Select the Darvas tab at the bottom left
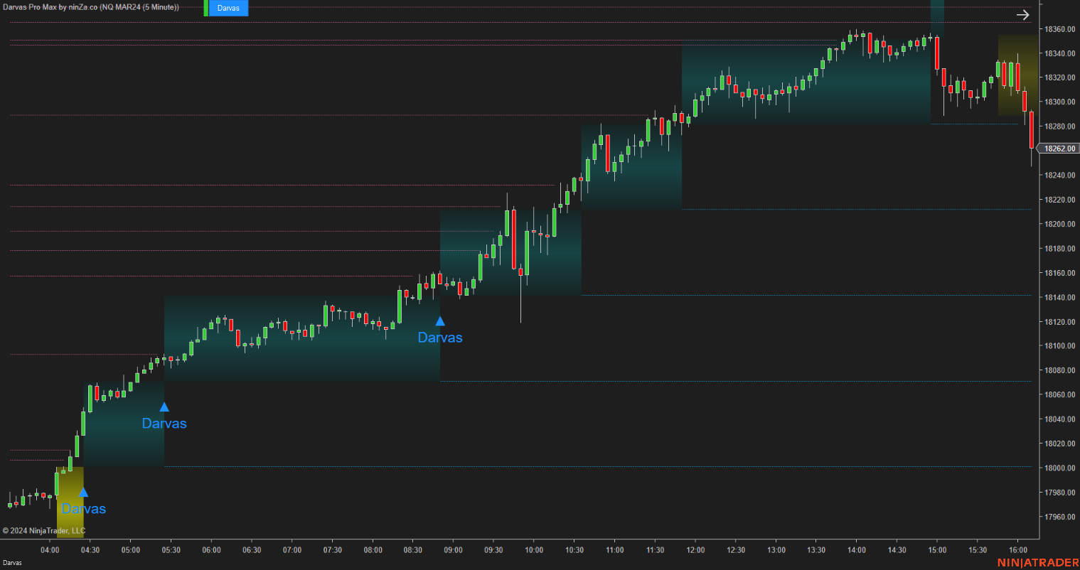The image size is (1080, 570). (x=14, y=561)
